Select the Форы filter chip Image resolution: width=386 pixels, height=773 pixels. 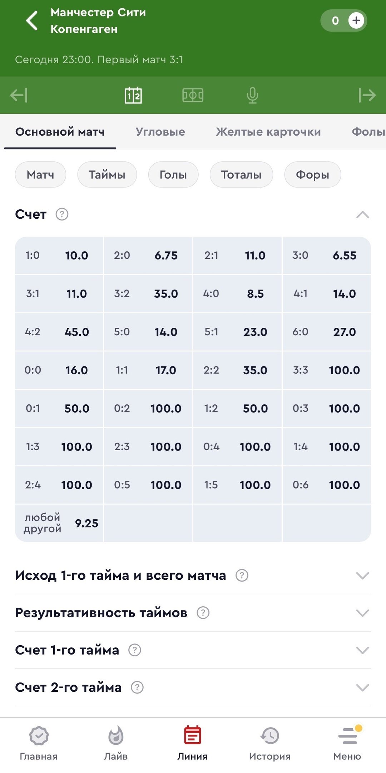312,175
